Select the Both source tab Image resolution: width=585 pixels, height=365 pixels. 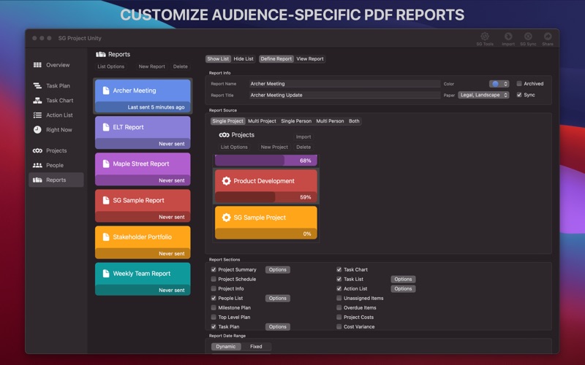point(354,121)
